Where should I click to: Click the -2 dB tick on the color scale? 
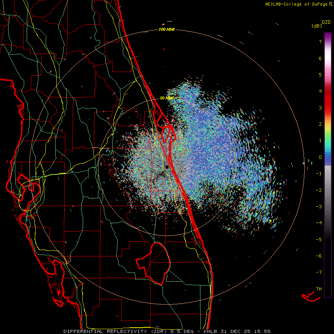point(319,190)
